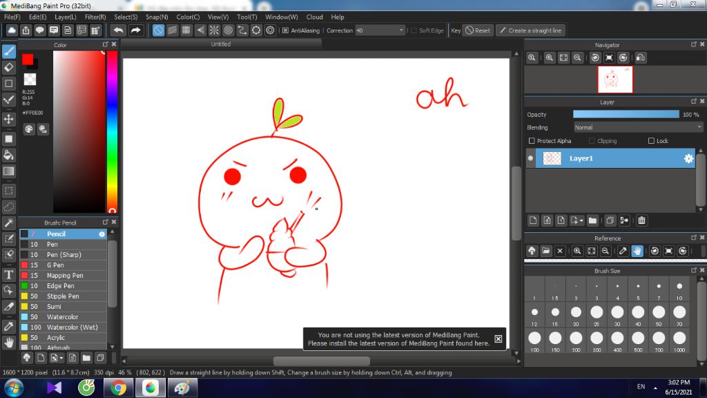The width and height of the screenshot is (707, 398).
Task: Click the taskbar clock
Action: [679, 387]
